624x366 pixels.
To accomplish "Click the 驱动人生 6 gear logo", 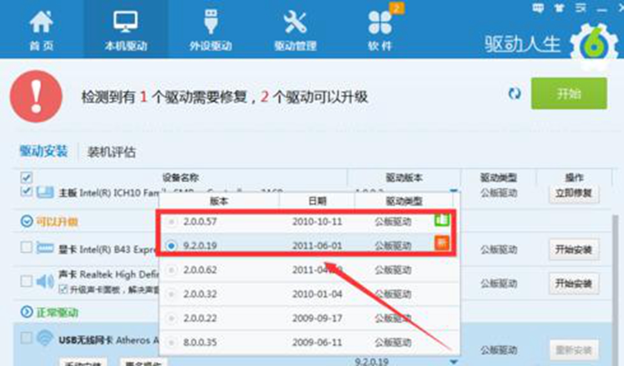I will point(595,45).
